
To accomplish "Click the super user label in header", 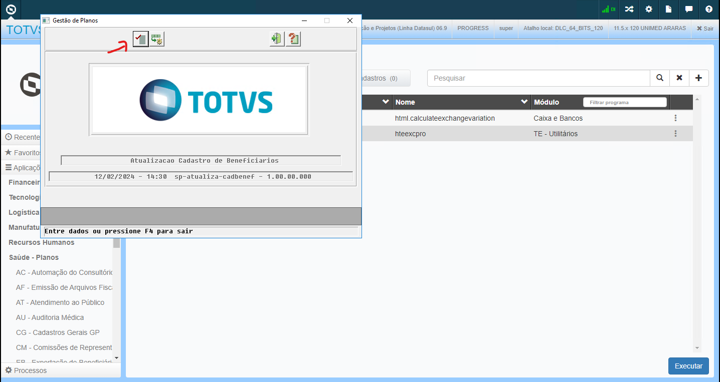I will 506,28.
